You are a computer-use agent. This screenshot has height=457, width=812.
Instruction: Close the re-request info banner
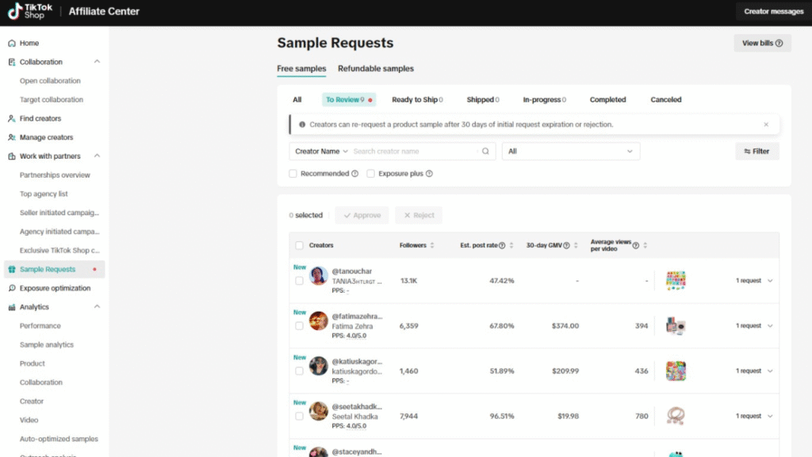765,125
